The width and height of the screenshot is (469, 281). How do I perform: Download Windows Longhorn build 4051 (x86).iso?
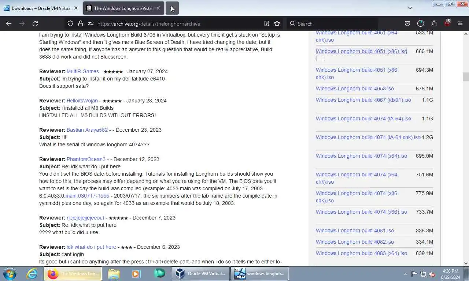coord(361,51)
